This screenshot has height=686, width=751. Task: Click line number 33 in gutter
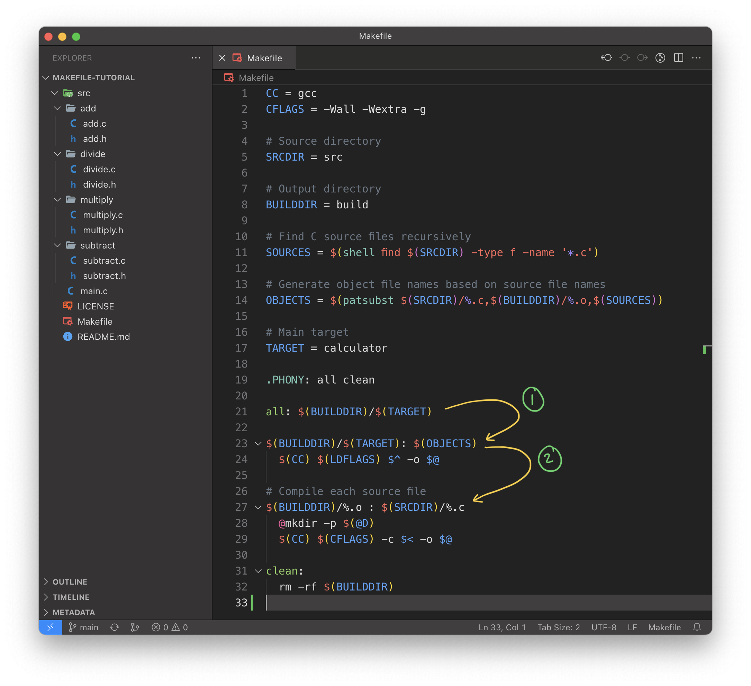(x=242, y=603)
